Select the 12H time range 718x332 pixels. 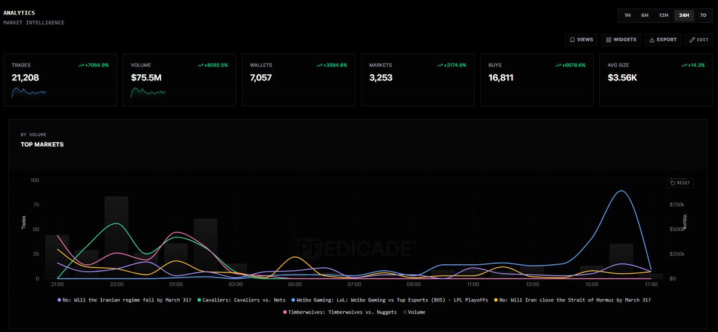[664, 15]
